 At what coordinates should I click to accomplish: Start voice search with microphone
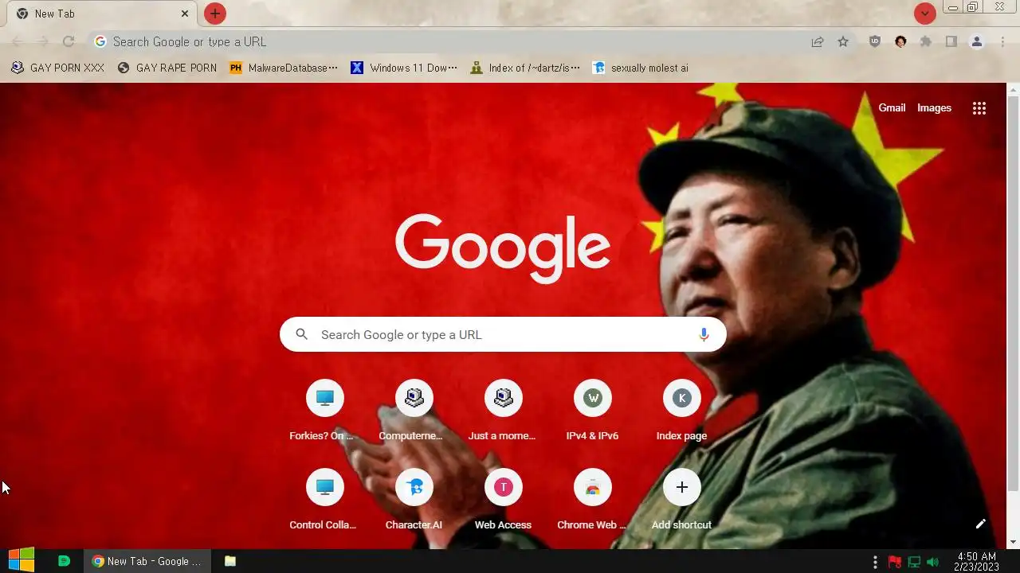click(x=704, y=334)
